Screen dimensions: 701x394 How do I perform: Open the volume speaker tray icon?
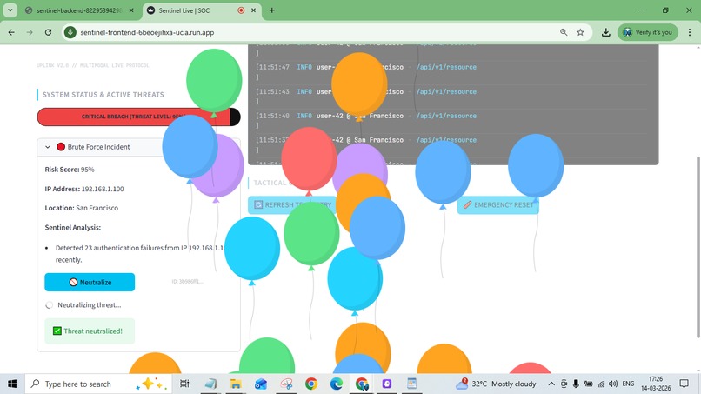613,384
